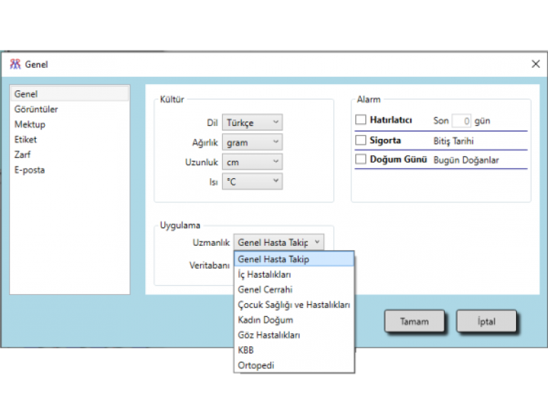Open the Zarf settings category

coord(70,155)
